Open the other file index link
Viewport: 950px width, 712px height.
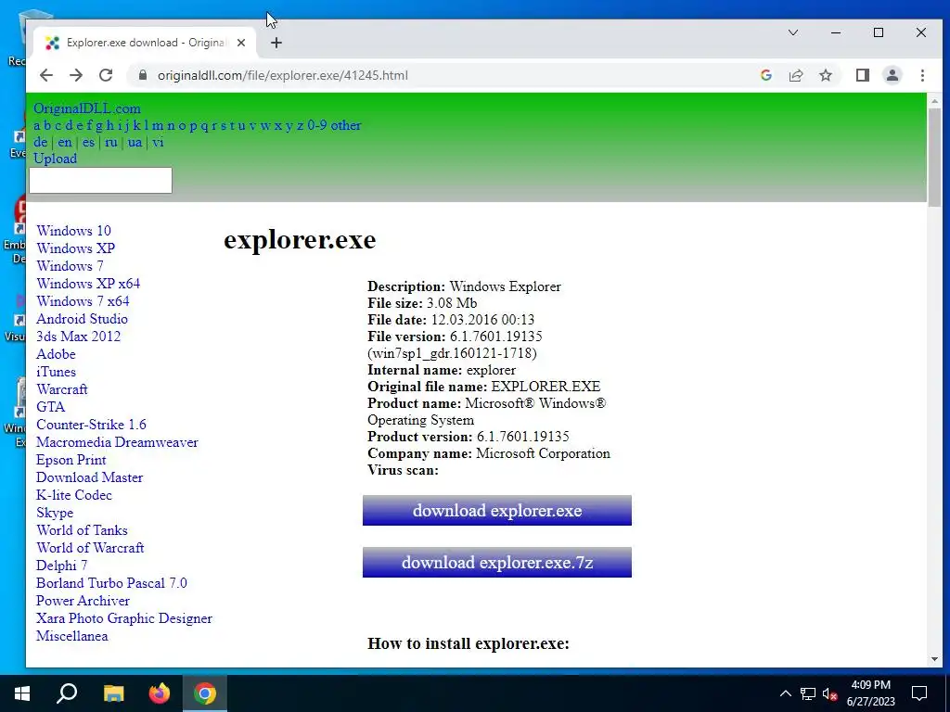click(x=346, y=125)
